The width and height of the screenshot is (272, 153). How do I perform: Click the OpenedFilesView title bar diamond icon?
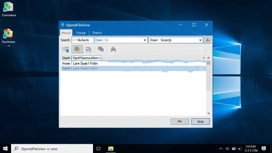pyautogui.click(x=63, y=25)
